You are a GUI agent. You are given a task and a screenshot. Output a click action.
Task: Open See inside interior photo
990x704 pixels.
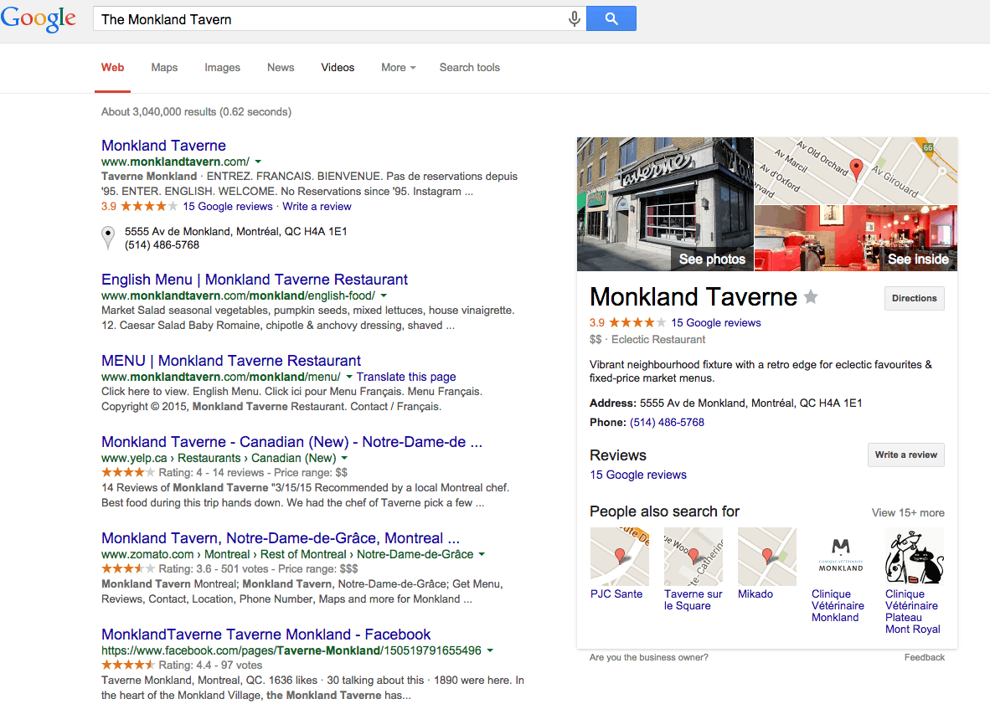[856, 238]
